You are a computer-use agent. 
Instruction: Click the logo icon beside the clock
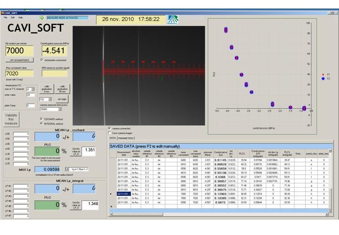(x=173, y=19)
